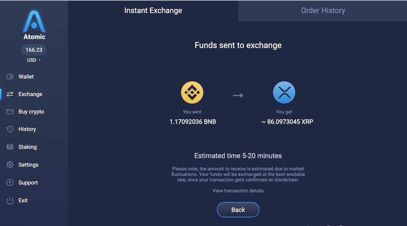Click the Exit power icon

pyautogui.click(x=10, y=201)
